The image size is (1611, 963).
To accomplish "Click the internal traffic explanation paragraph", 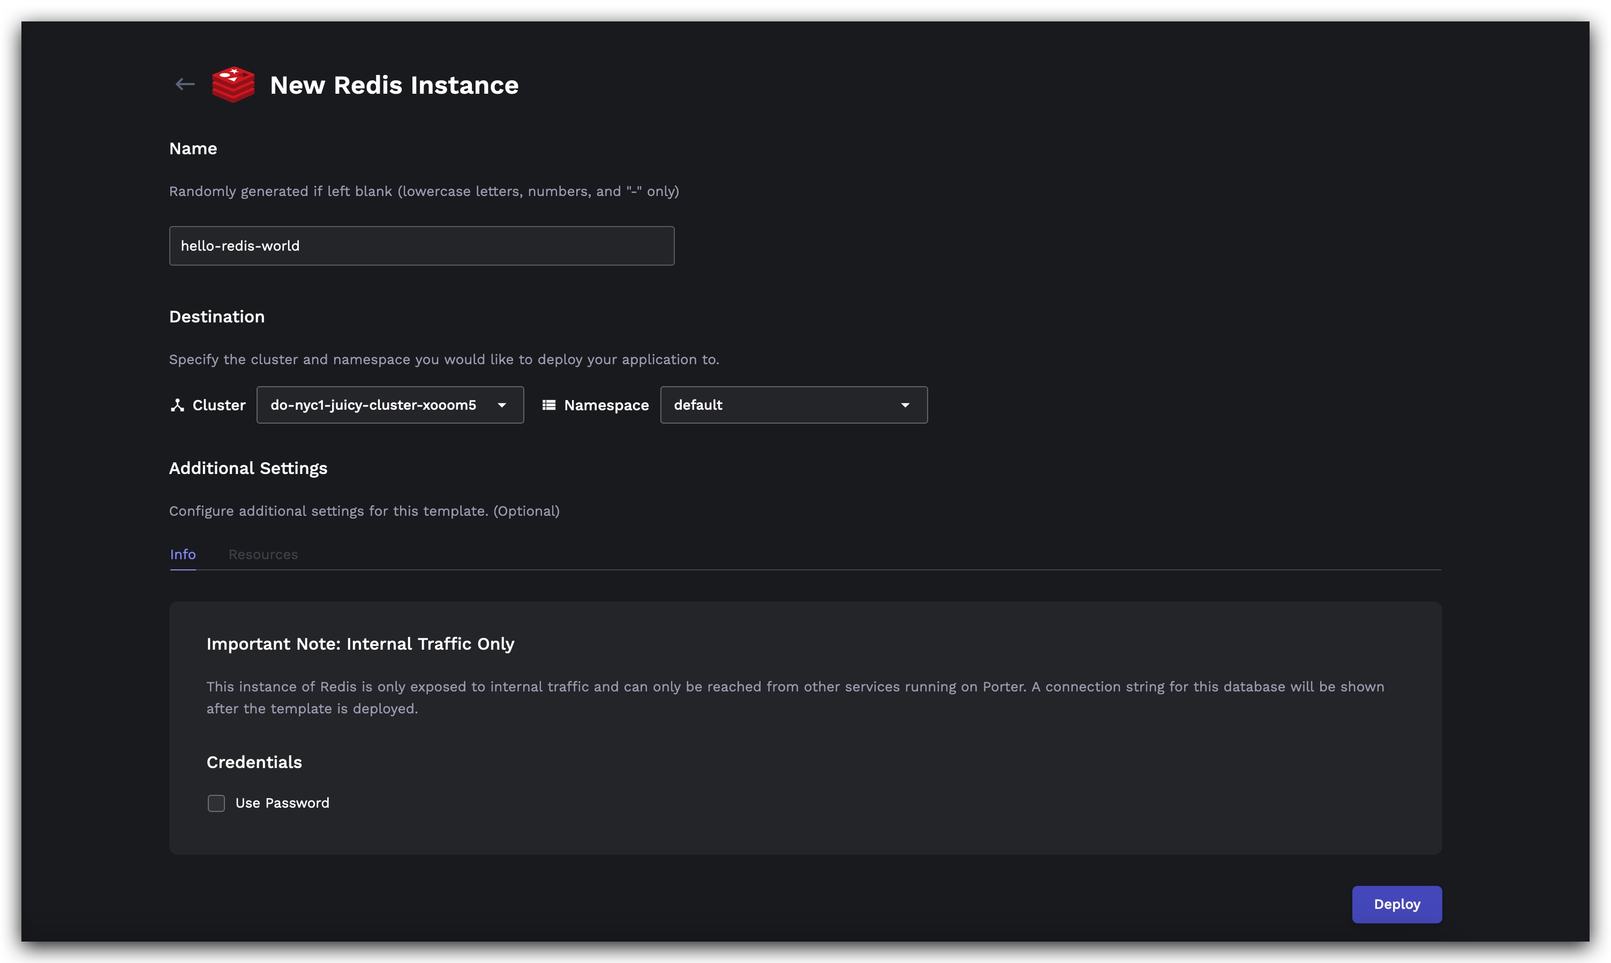I will point(795,697).
